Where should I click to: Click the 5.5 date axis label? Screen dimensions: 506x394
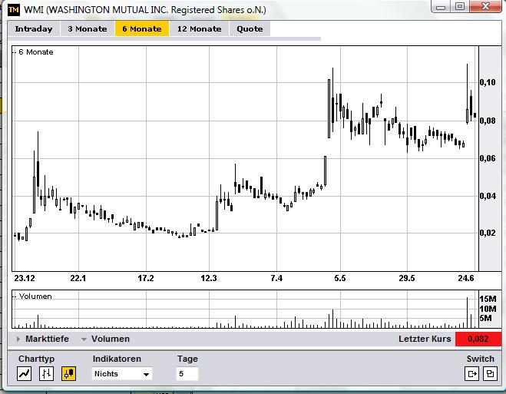340,278
